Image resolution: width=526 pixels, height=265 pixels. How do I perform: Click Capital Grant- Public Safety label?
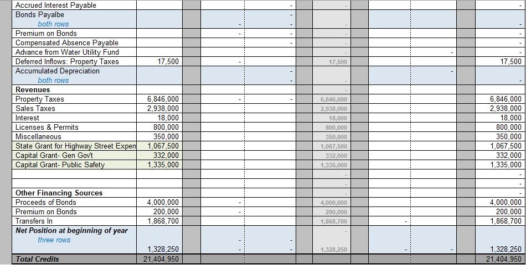point(60,165)
